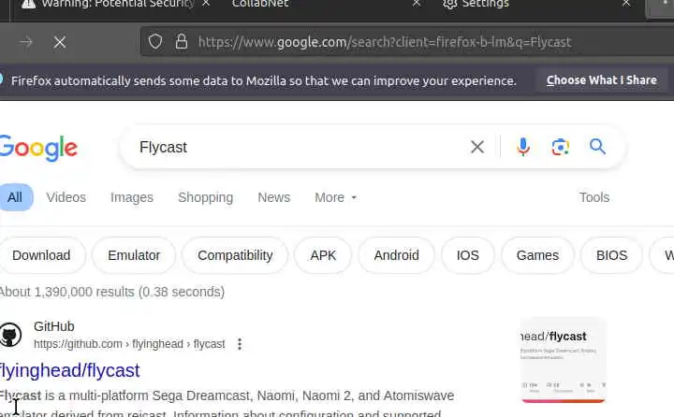Select the Compatibility filter chip
This screenshot has height=417, width=674.
[x=235, y=255]
